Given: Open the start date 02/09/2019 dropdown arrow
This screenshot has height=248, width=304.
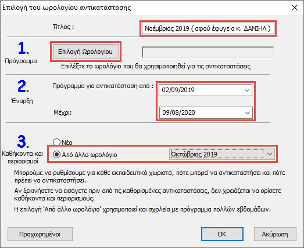Looking at the screenshot, I should coord(247,90).
